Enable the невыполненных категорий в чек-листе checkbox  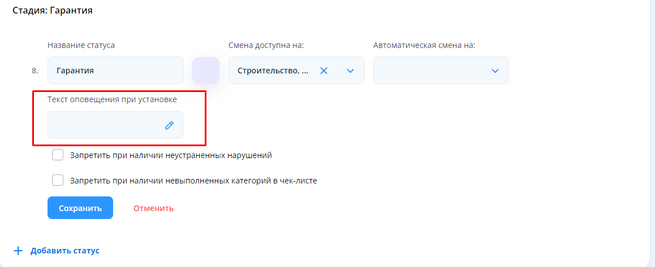coord(58,181)
